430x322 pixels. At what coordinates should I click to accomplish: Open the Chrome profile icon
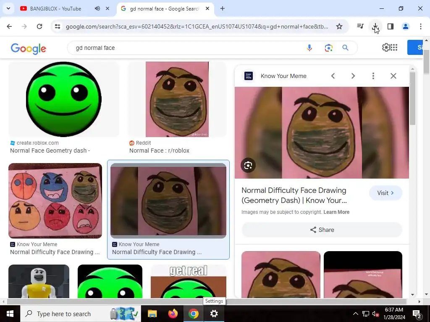(406, 26)
